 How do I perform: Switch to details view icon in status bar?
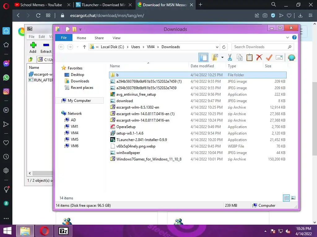click(x=286, y=198)
